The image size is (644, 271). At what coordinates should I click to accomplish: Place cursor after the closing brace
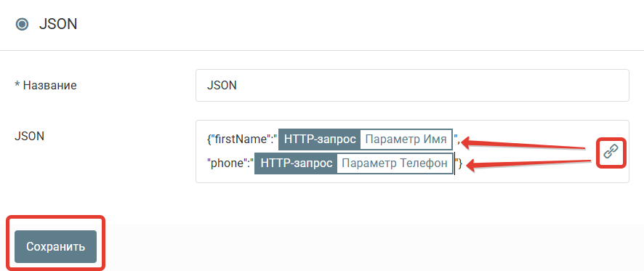point(463,163)
